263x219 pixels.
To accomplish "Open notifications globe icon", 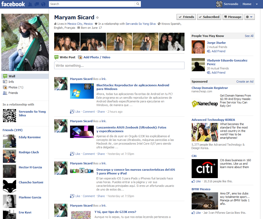I will pos(43,4).
